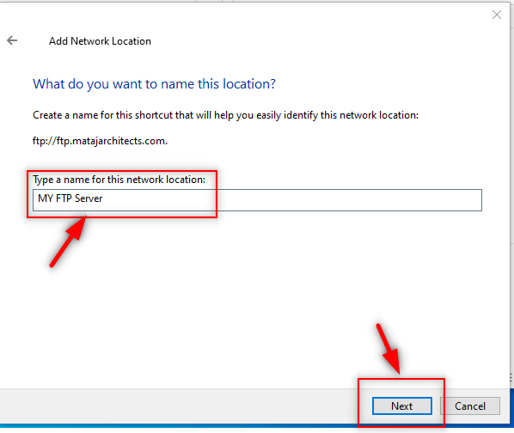Click the Next button
This screenshot has height=433, width=514.
point(401,406)
